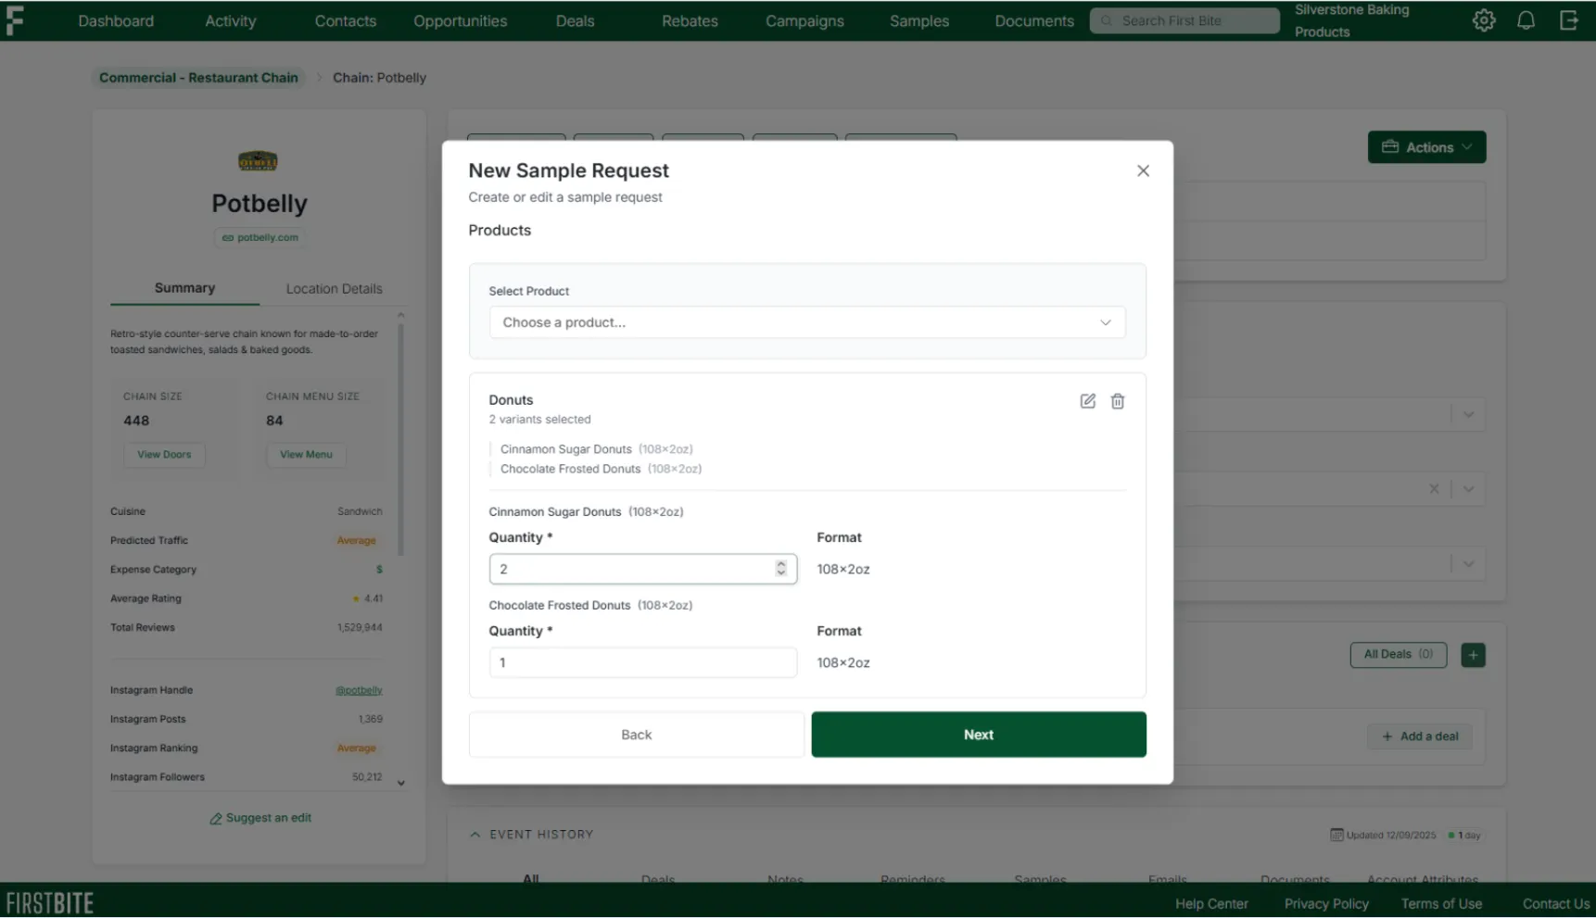This screenshot has height=918, width=1596.
Task: Open the Help Center link
Action: click(1211, 904)
